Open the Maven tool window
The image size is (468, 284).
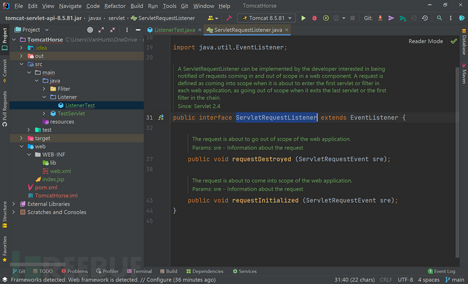[x=464, y=74]
